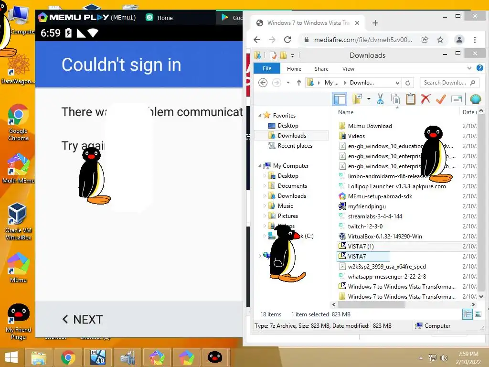Open My Friend Pingu desktop shortcut
This screenshot has width=489, height=367.
tap(18, 322)
